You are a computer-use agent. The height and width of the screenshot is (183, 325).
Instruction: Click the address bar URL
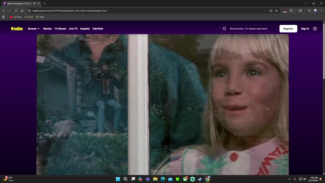70,11
